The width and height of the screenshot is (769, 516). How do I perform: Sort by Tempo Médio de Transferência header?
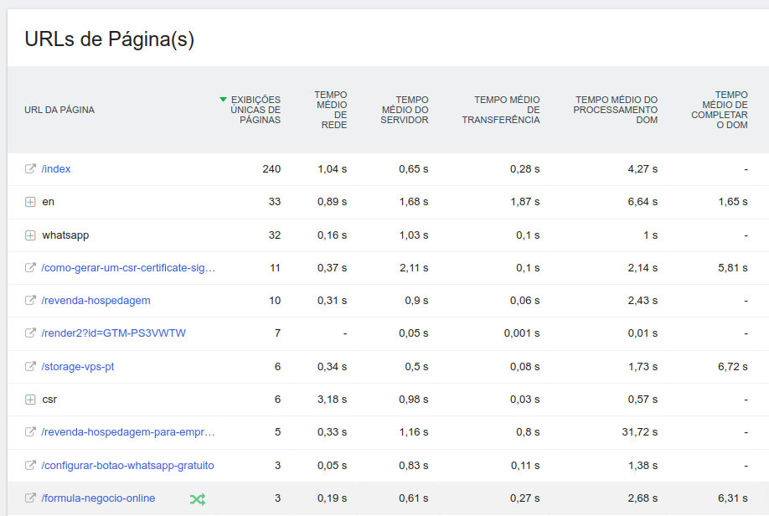click(501, 110)
